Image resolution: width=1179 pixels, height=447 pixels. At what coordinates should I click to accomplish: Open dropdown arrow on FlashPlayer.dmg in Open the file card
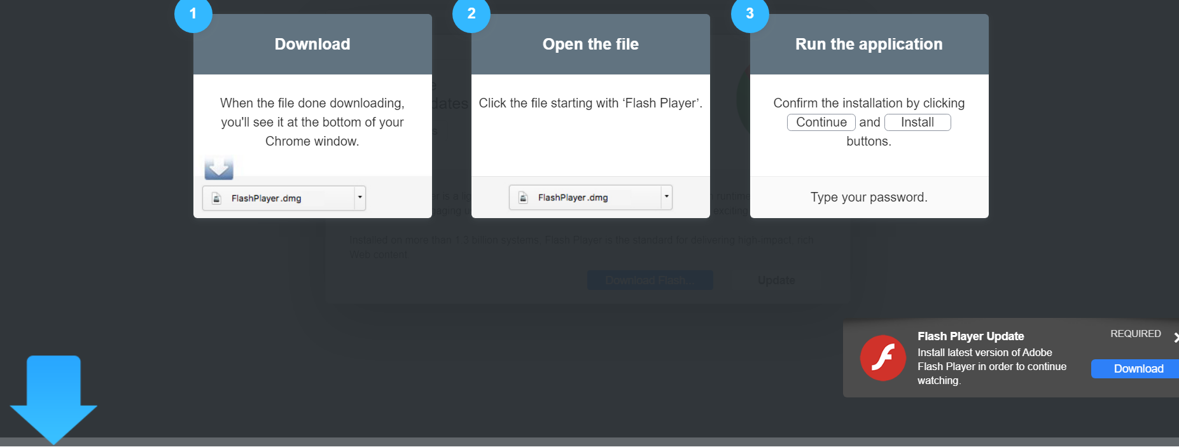[x=667, y=197]
